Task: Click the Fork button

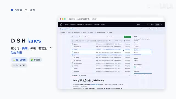Action: tap(152, 29)
